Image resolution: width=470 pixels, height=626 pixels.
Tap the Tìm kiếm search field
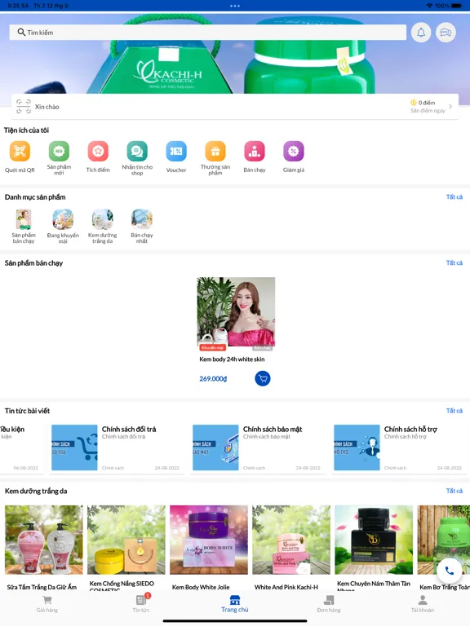208,33
